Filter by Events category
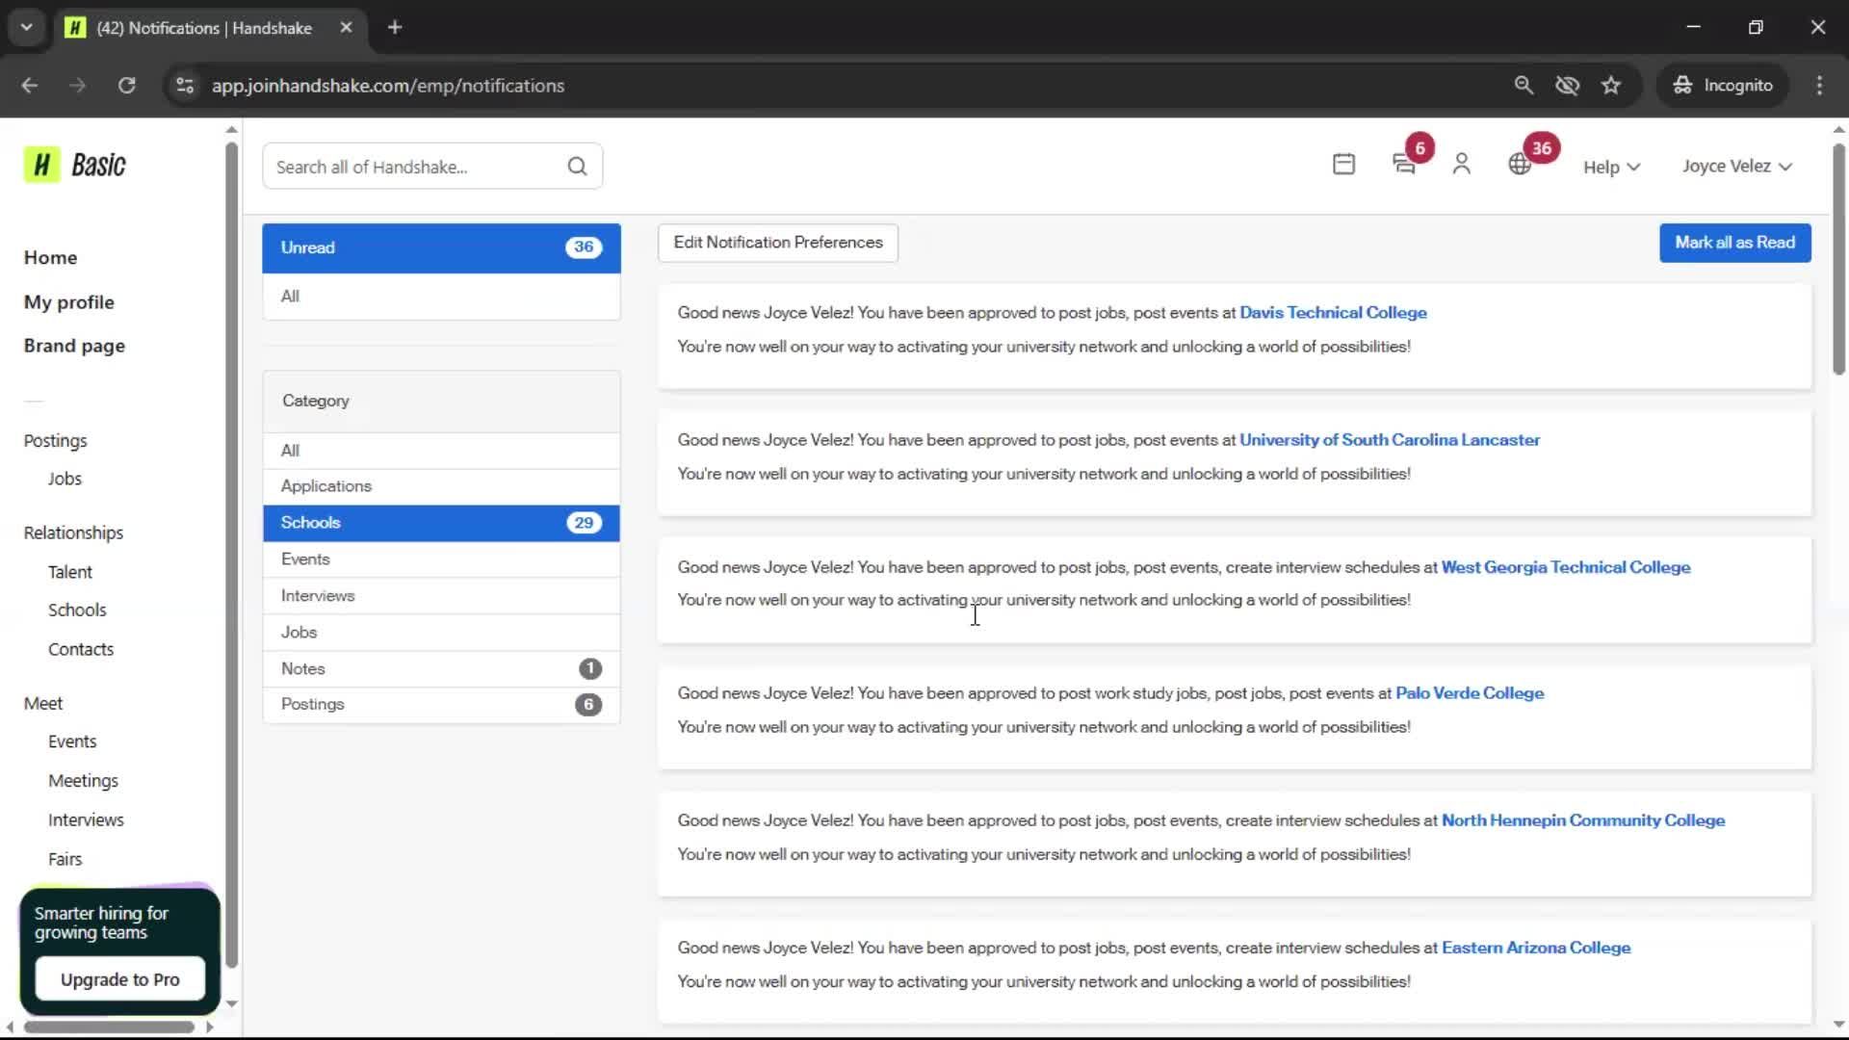 [441, 559]
